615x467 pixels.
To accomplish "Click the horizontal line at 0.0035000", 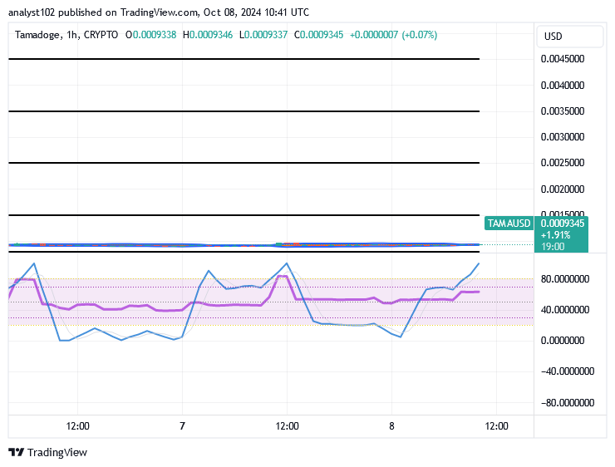I will point(244,111).
